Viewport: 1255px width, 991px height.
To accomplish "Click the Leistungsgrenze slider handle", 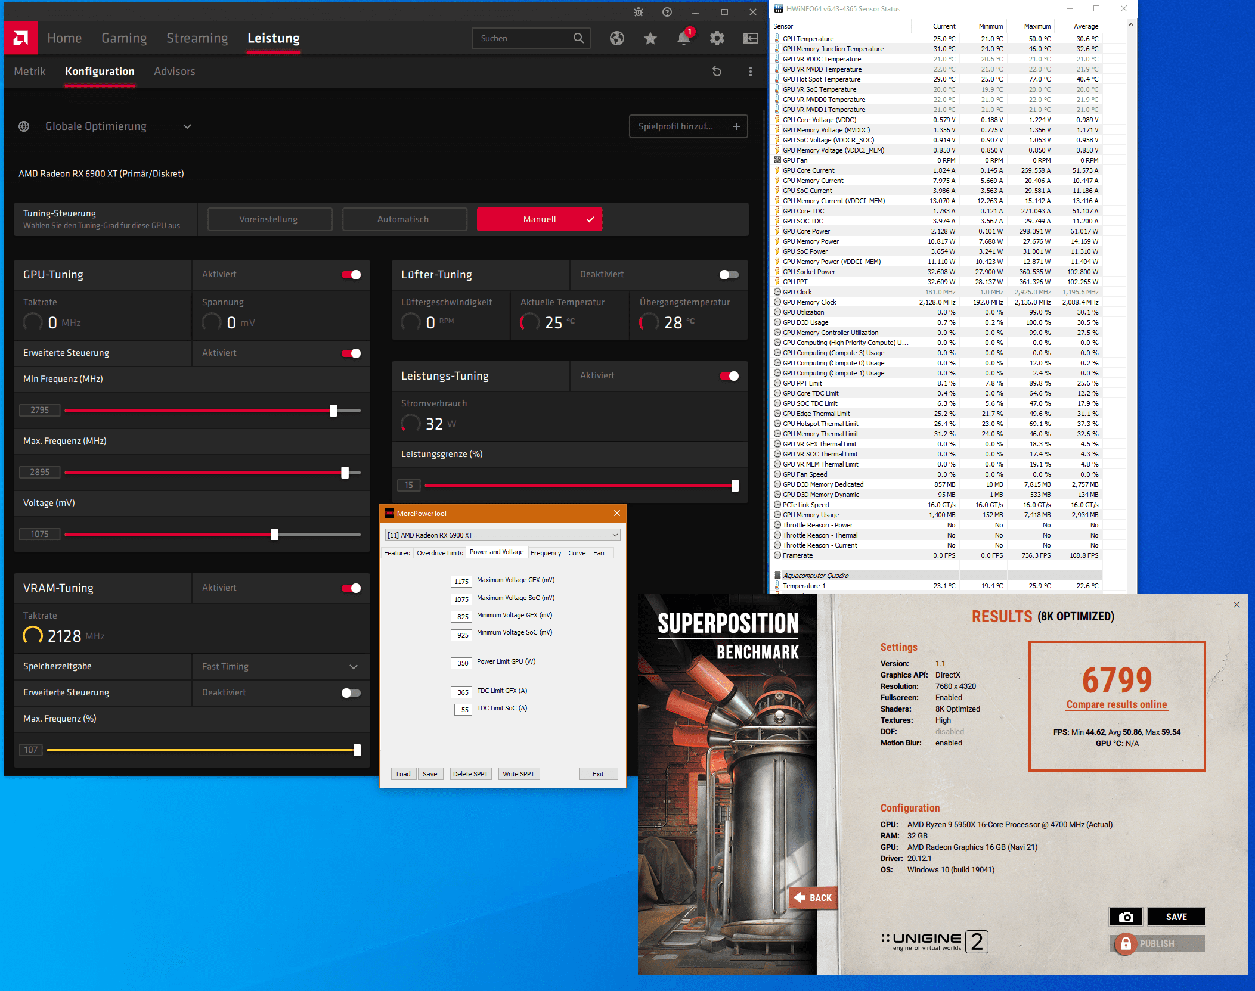I will pyautogui.click(x=735, y=486).
